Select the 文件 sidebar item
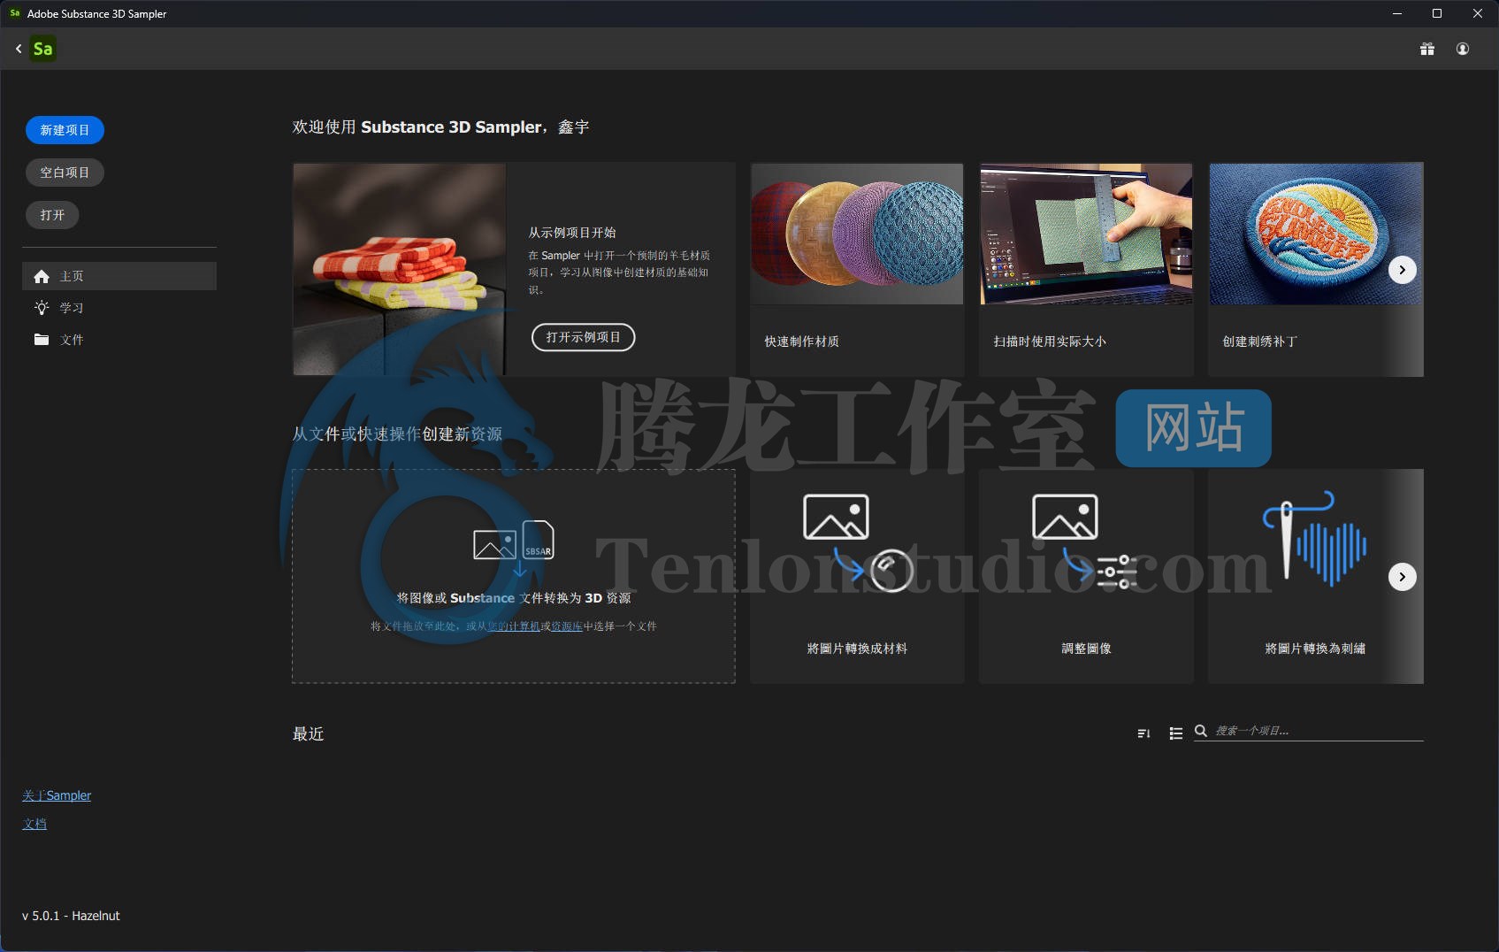Screen dimensions: 1499x952 119,340
